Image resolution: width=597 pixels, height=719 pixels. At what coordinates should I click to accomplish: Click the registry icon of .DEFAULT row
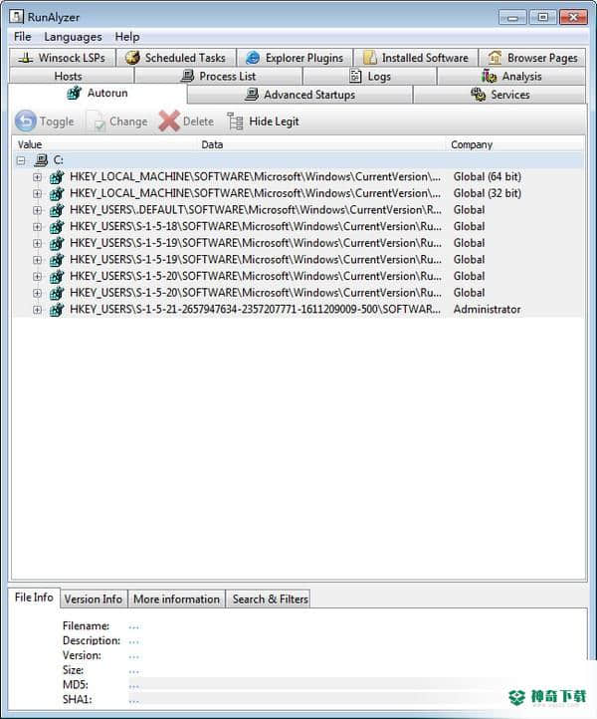tap(57, 210)
